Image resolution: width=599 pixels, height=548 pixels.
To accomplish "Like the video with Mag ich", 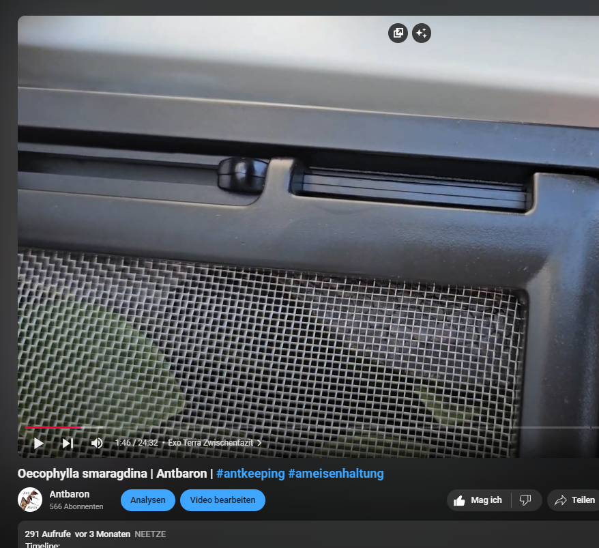I will (478, 500).
